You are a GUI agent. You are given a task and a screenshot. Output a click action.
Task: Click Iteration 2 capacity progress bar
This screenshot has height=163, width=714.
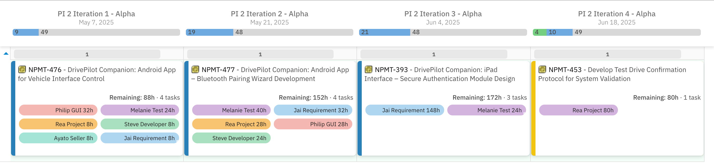tap(269, 32)
